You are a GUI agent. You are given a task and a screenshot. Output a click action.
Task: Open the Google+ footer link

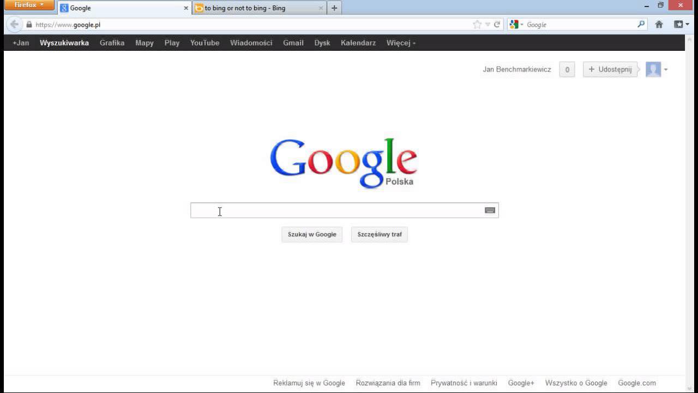click(x=521, y=383)
